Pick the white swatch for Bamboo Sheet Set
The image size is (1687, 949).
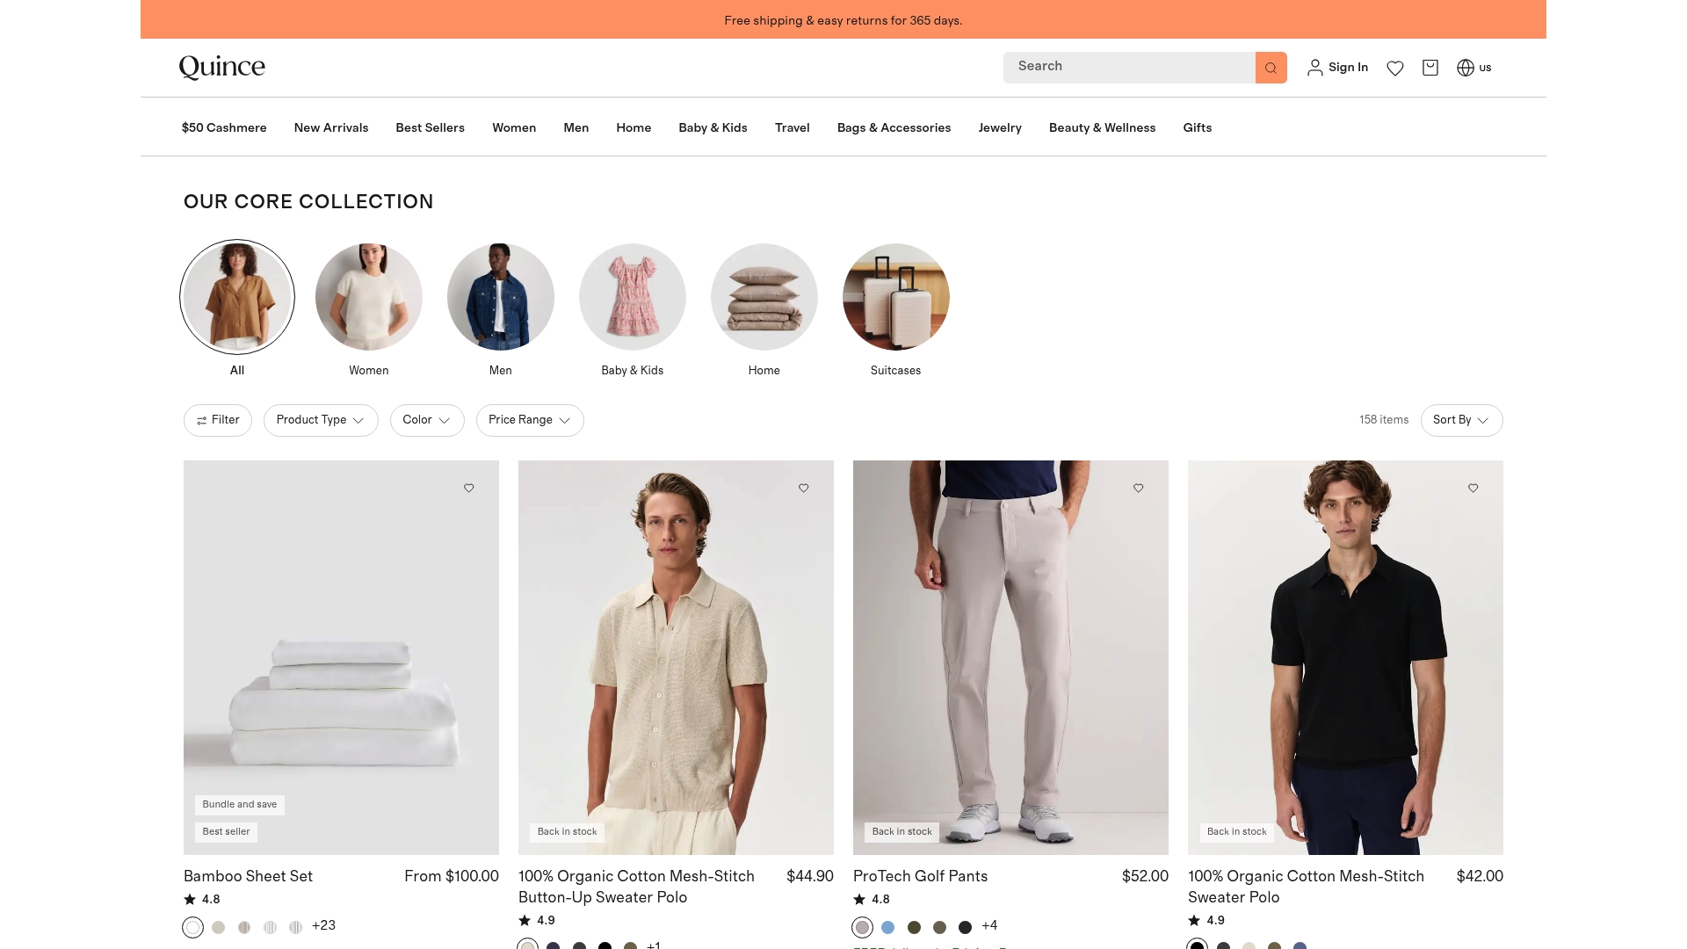point(193,927)
